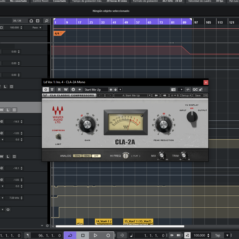Click the Start Me Up preset name field

click(x=96, y=90)
